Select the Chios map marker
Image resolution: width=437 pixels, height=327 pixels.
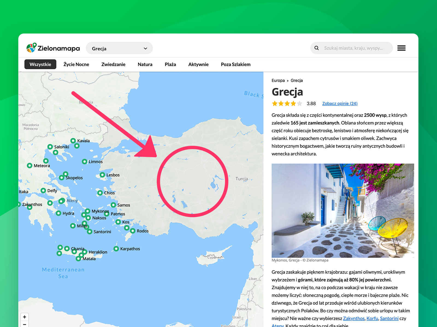100,193
